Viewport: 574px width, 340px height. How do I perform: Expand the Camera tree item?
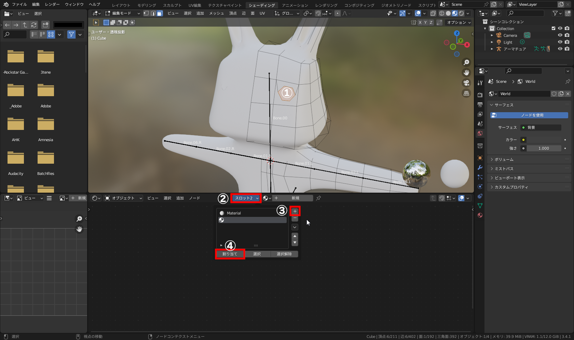coord(492,35)
